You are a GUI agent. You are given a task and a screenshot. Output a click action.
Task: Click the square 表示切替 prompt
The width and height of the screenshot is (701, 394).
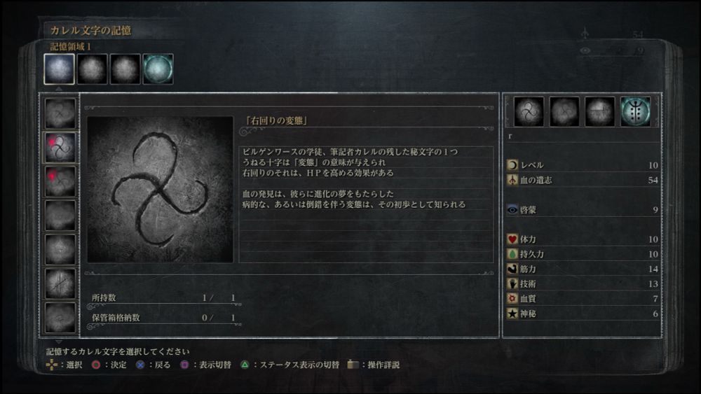(205, 365)
